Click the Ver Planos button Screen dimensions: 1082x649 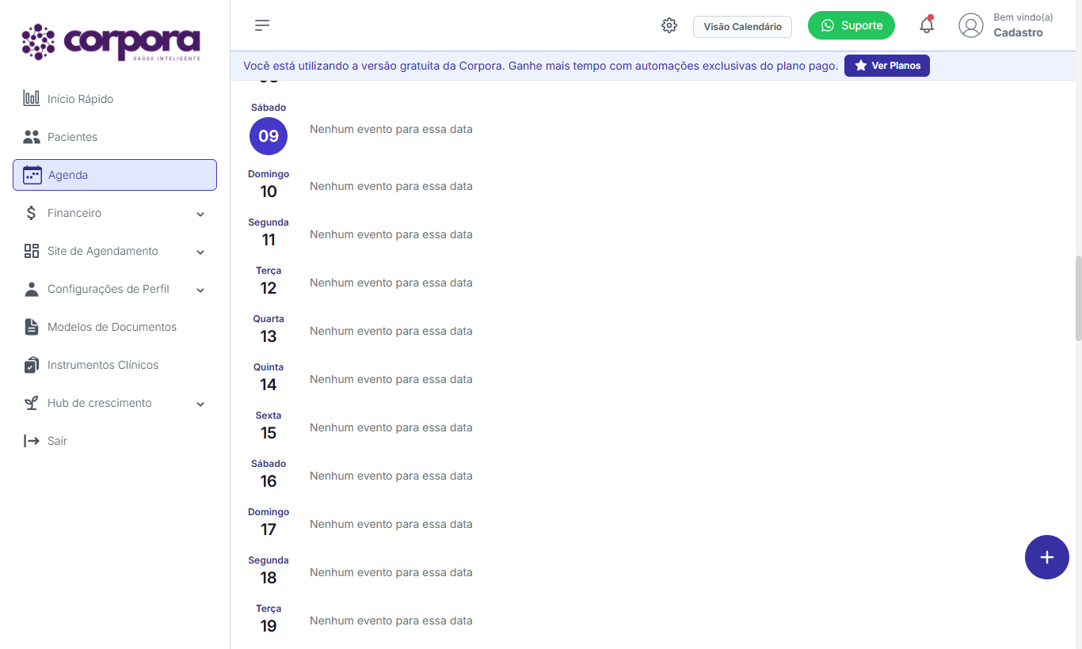(887, 66)
